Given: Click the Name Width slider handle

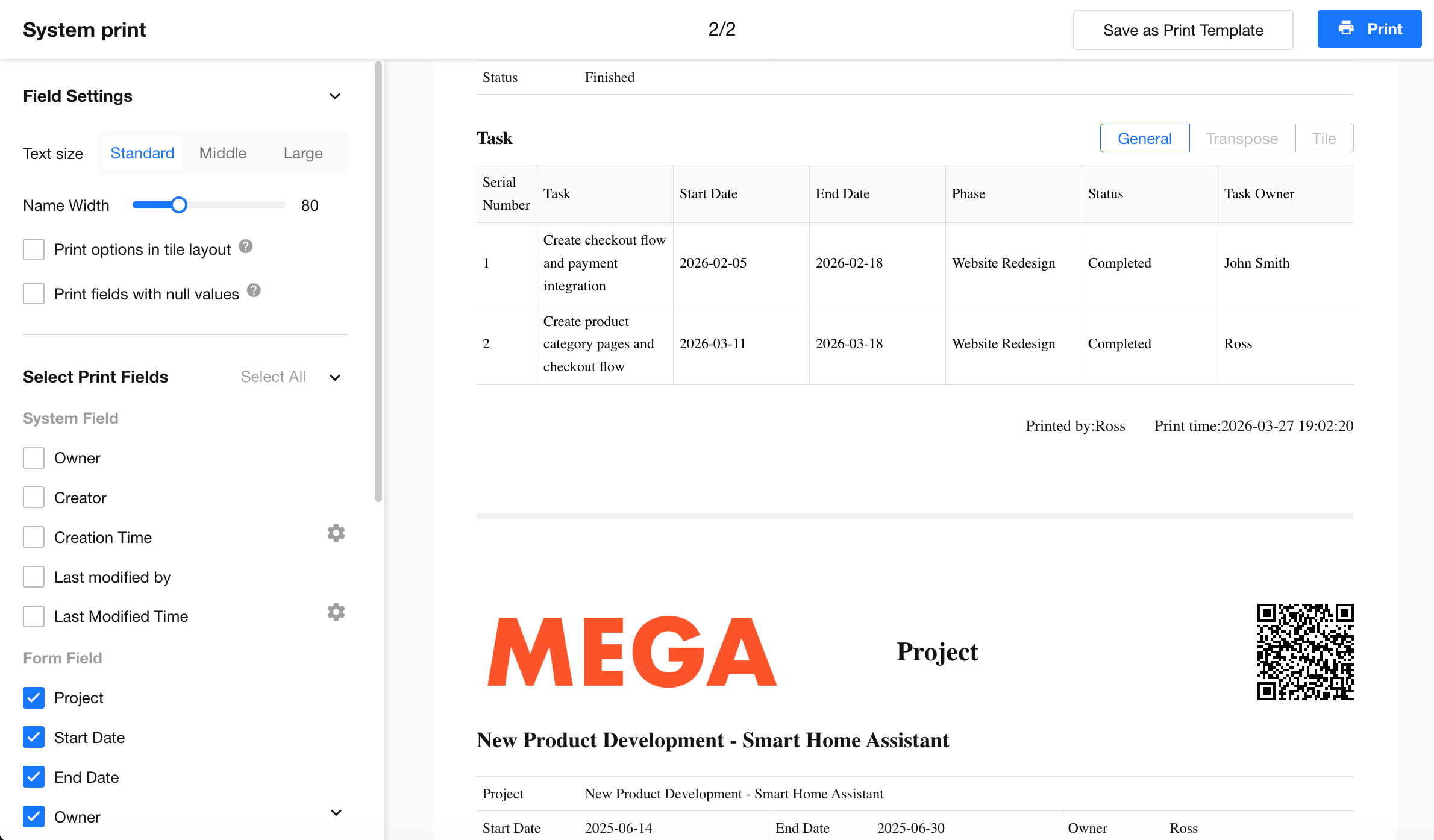Looking at the screenshot, I should [x=178, y=205].
